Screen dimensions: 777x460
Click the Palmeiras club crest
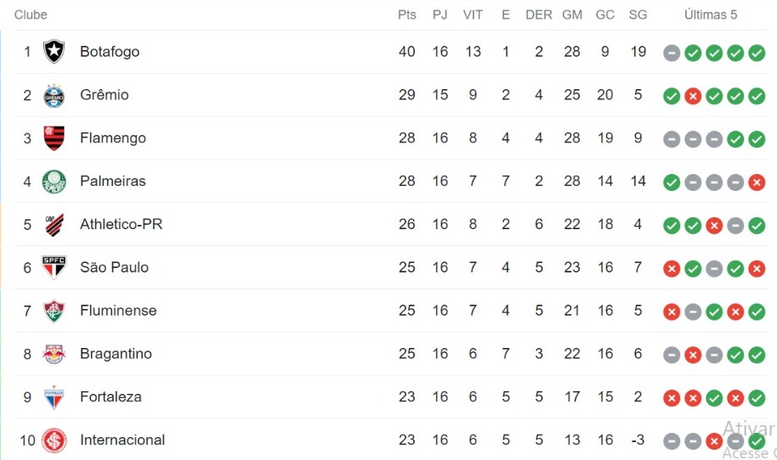(x=54, y=181)
